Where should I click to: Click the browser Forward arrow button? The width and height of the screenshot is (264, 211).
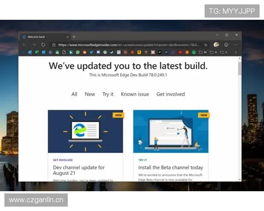coord(33,44)
